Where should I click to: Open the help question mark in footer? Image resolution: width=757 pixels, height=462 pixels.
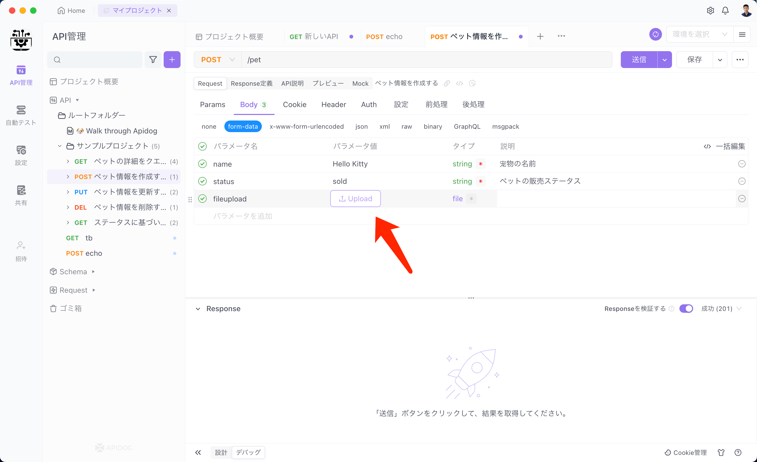[x=738, y=452]
